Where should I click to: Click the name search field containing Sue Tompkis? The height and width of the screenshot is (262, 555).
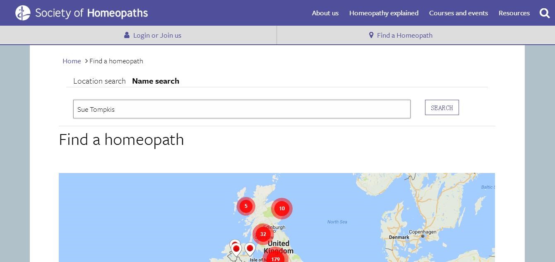pos(242,109)
